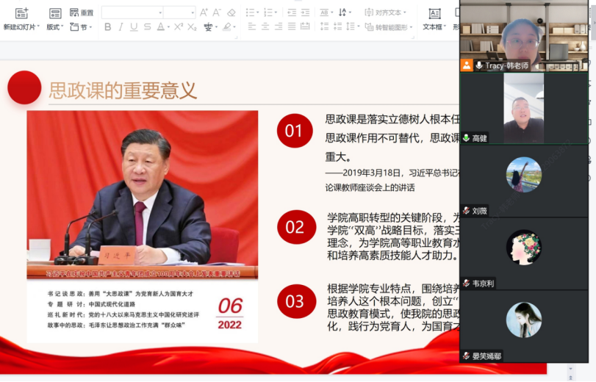This screenshot has width=596, height=382.
Task: Open the Align Text (对齐文本) dropdown
Action: pos(391,12)
